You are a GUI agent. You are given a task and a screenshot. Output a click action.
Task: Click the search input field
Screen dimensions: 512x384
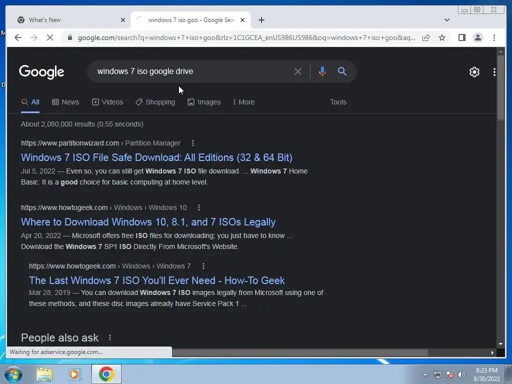point(192,71)
